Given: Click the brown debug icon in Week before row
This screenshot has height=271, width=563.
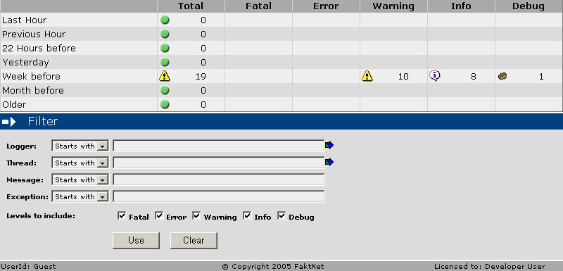Looking at the screenshot, I should [x=502, y=76].
